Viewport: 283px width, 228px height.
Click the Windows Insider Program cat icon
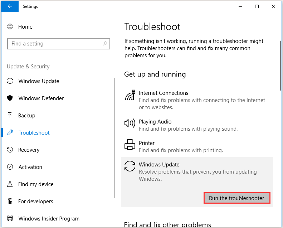(x=10, y=218)
